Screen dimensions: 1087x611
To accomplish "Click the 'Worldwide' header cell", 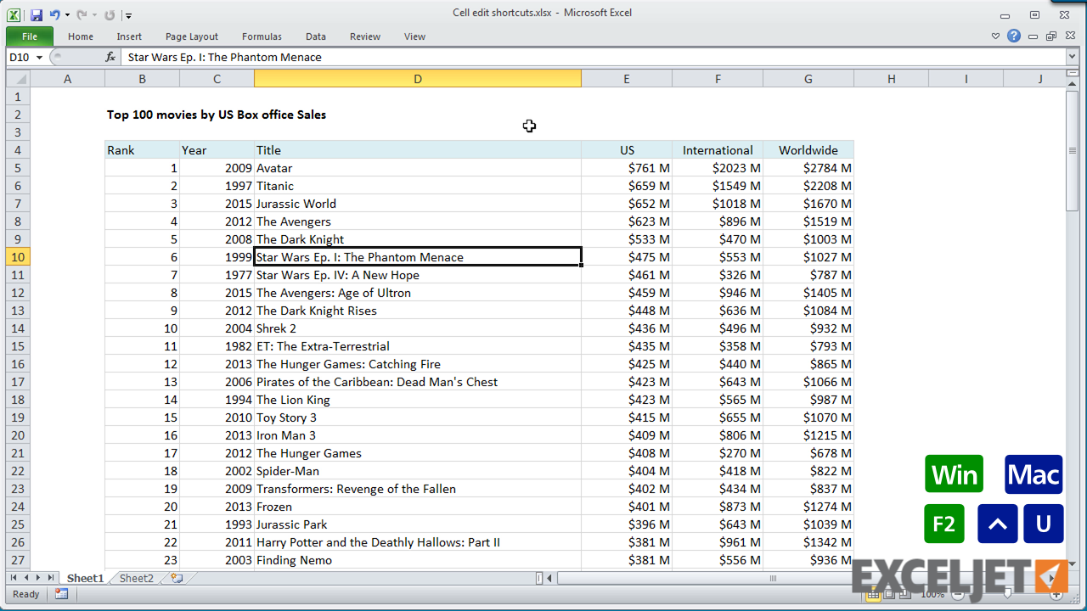I will point(808,150).
